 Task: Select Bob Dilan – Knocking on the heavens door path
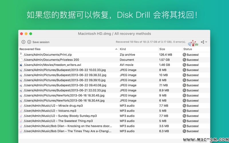68,126
